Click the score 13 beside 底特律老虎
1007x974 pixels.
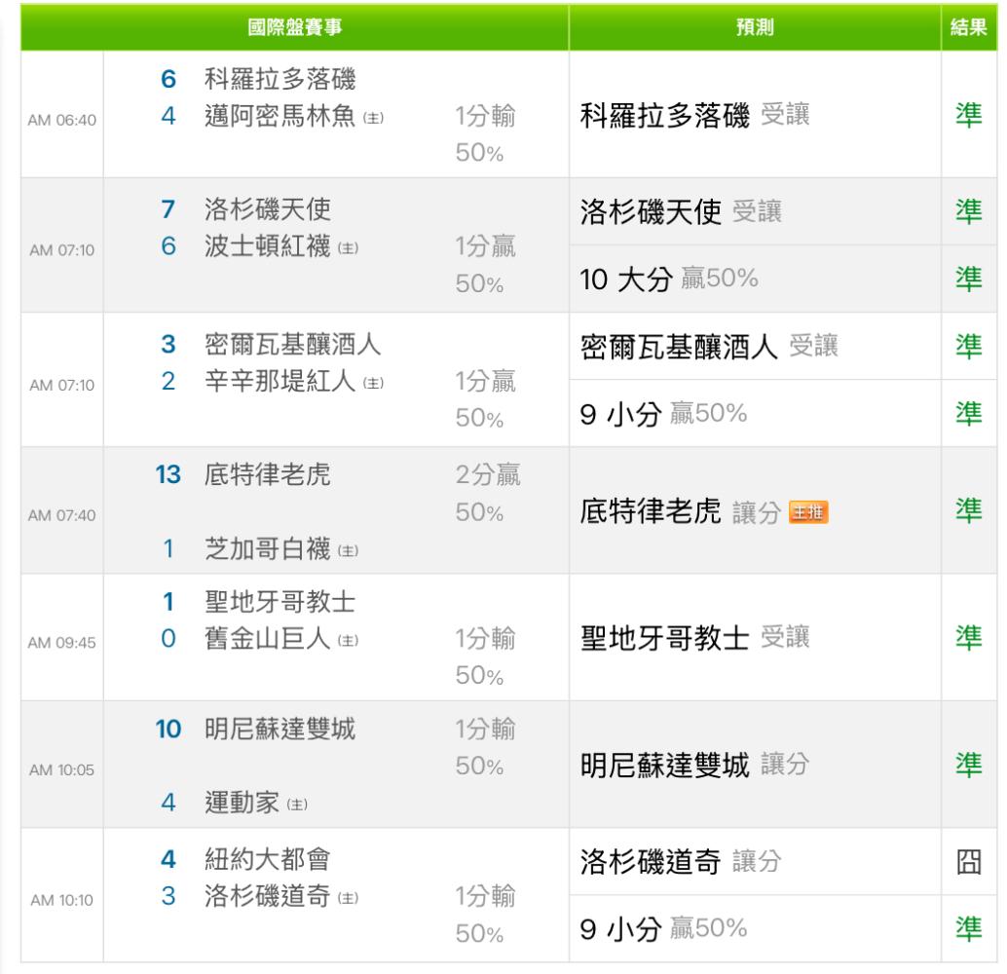[168, 474]
